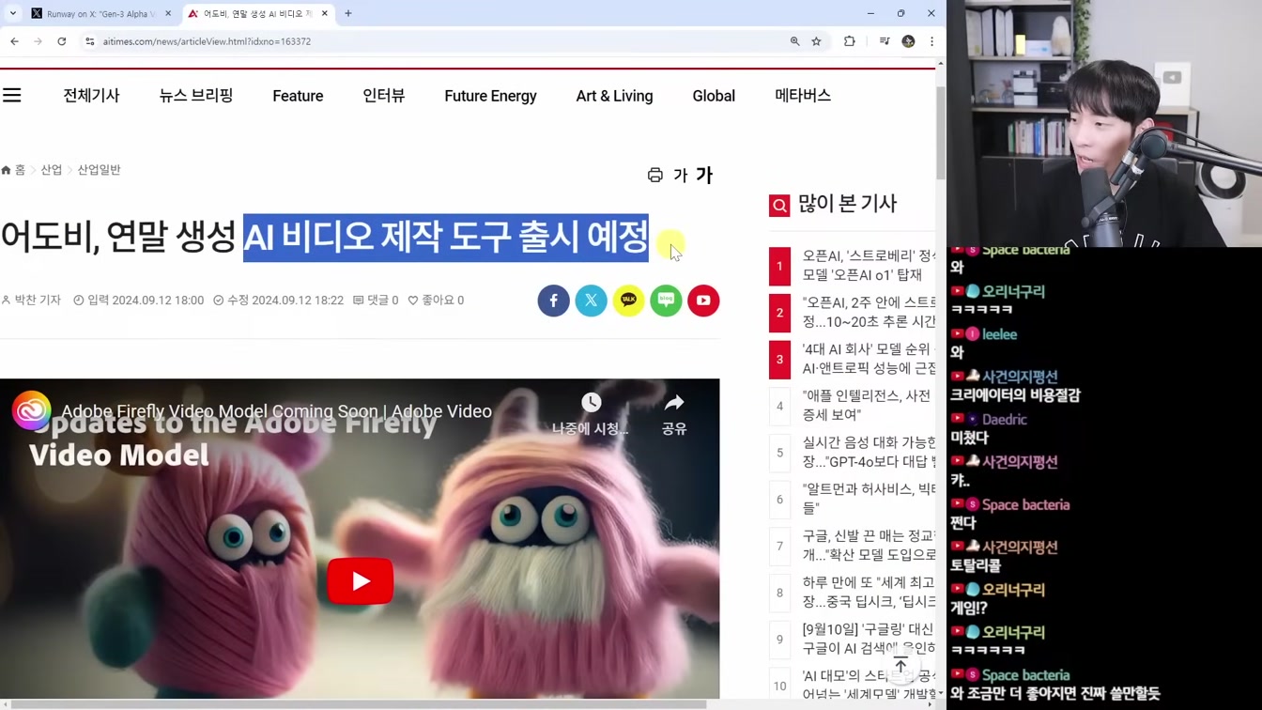The height and width of the screenshot is (710, 1262).
Task: Click the 많이 본 기사 search icon
Action: (x=779, y=205)
